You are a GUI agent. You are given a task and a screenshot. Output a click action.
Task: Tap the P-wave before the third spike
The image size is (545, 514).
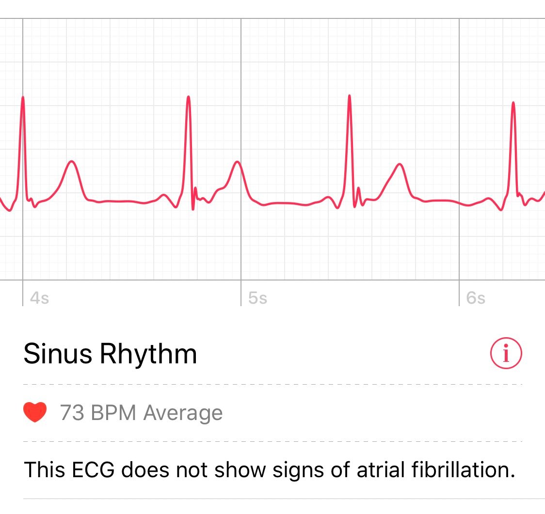coord(327,198)
